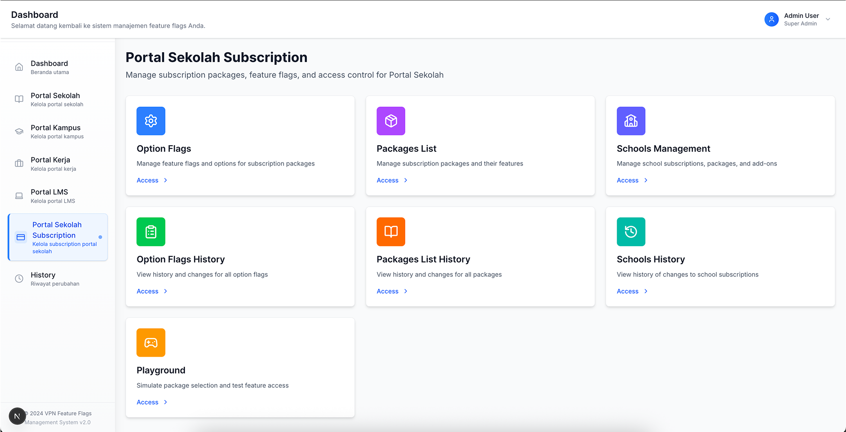Click the Schools Management building icon
Viewport: 846px width, 432px height.
pyautogui.click(x=631, y=121)
